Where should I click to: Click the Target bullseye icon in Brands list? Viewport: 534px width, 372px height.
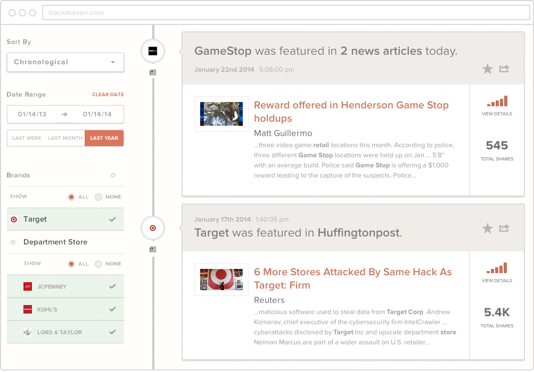point(14,219)
